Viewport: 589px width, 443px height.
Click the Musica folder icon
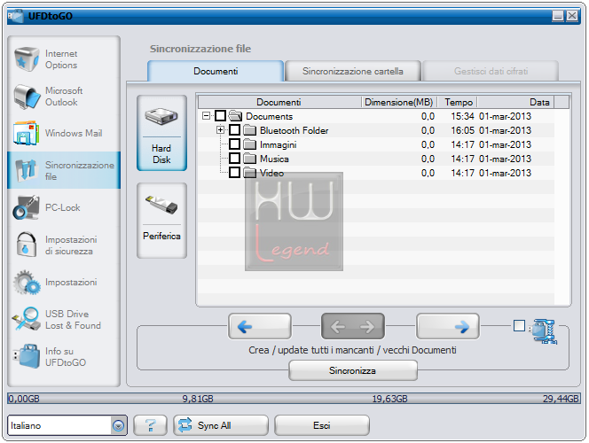click(250, 159)
